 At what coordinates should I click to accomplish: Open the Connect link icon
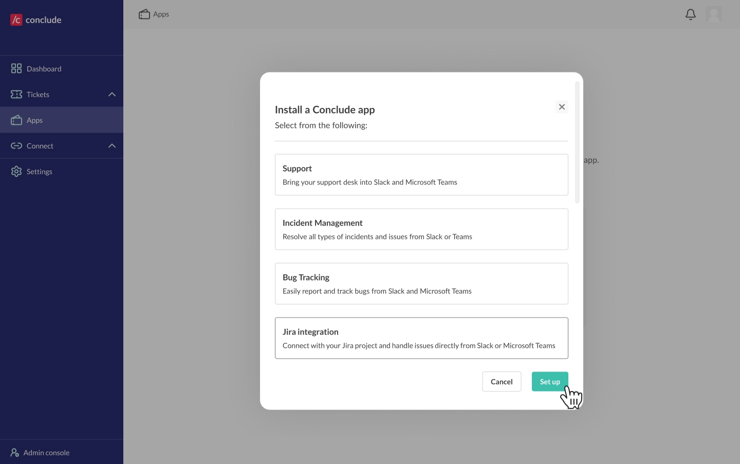[x=16, y=146]
